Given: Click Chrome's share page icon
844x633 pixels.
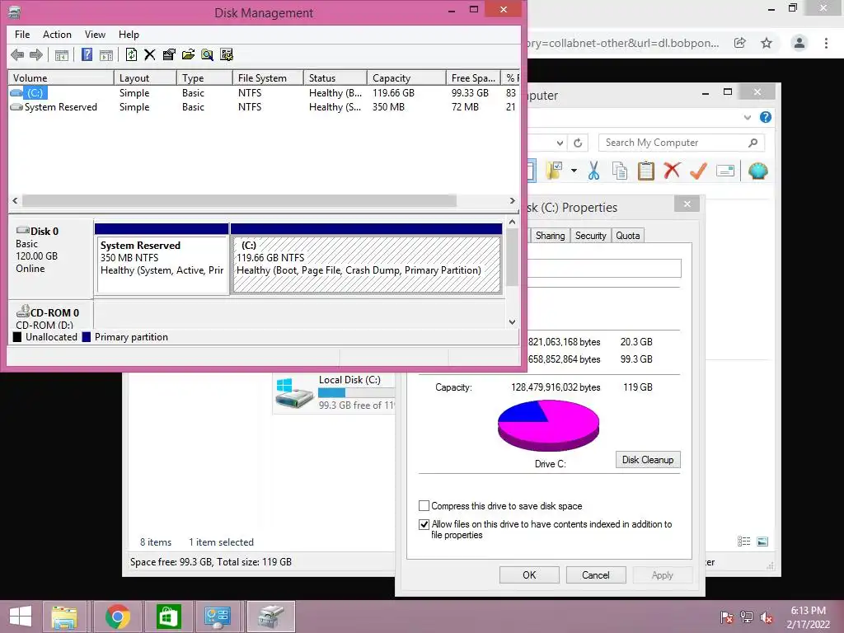Looking at the screenshot, I should click(x=740, y=43).
